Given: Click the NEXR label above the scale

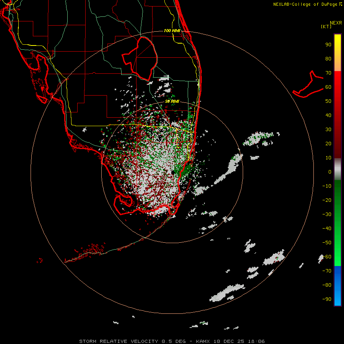Looking at the screenshot, I should point(336,23).
